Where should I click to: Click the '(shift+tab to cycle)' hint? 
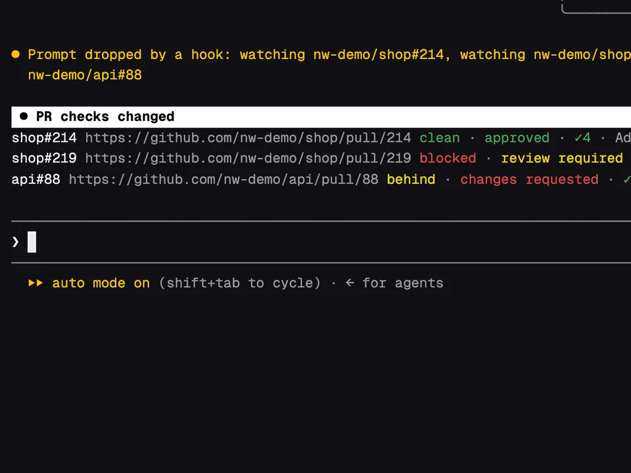[240, 283]
